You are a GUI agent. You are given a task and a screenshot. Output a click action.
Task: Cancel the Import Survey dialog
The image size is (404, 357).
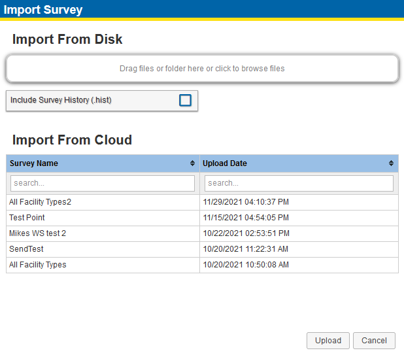point(374,341)
